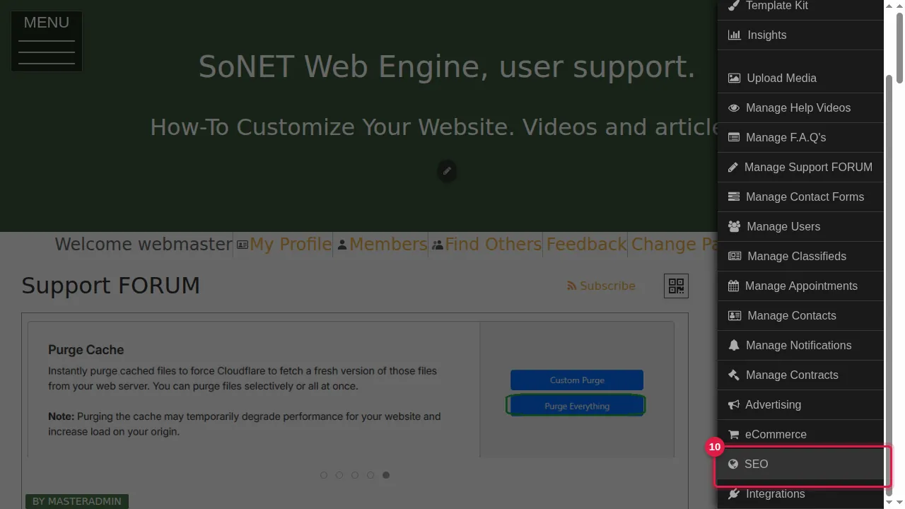Click the Manage Contact Forms icon

pyautogui.click(x=734, y=197)
